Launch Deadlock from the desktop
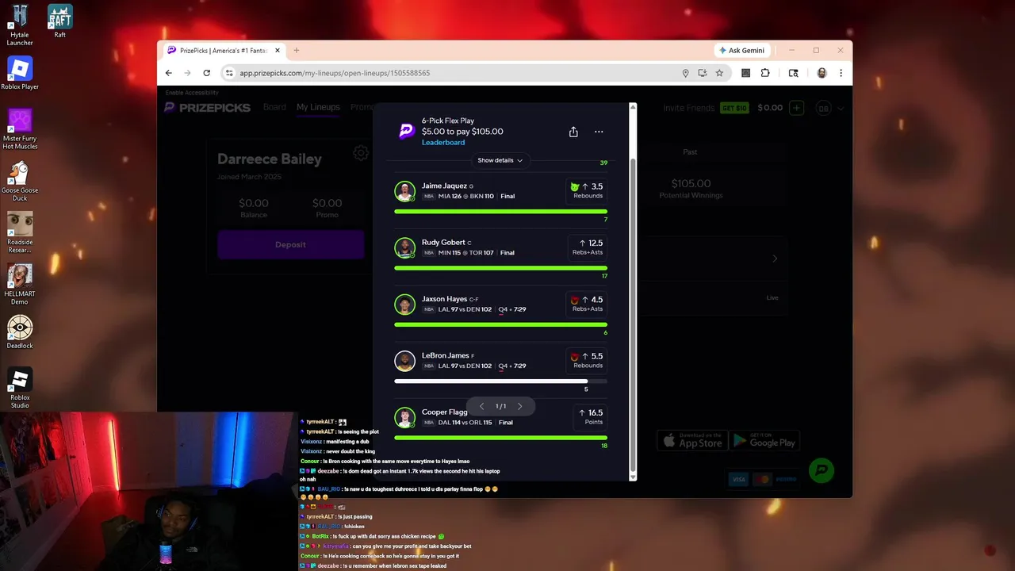The image size is (1015, 571). 20,332
